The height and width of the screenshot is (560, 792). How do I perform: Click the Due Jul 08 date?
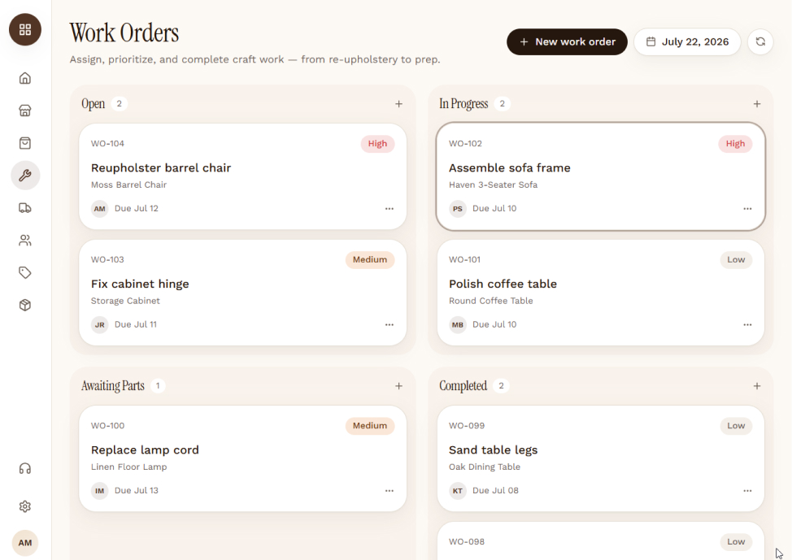pyautogui.click(x=495, y=491)
